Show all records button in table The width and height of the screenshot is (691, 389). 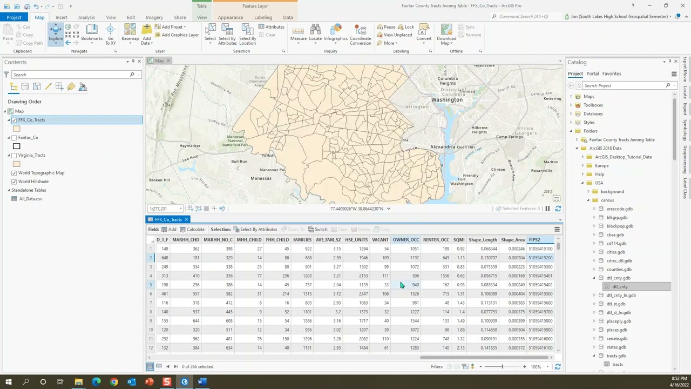[150, 366]
